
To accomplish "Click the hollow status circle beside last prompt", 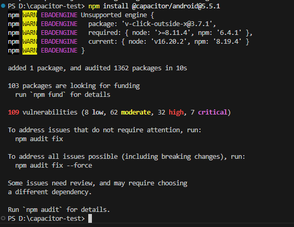I will coord(3,218).
